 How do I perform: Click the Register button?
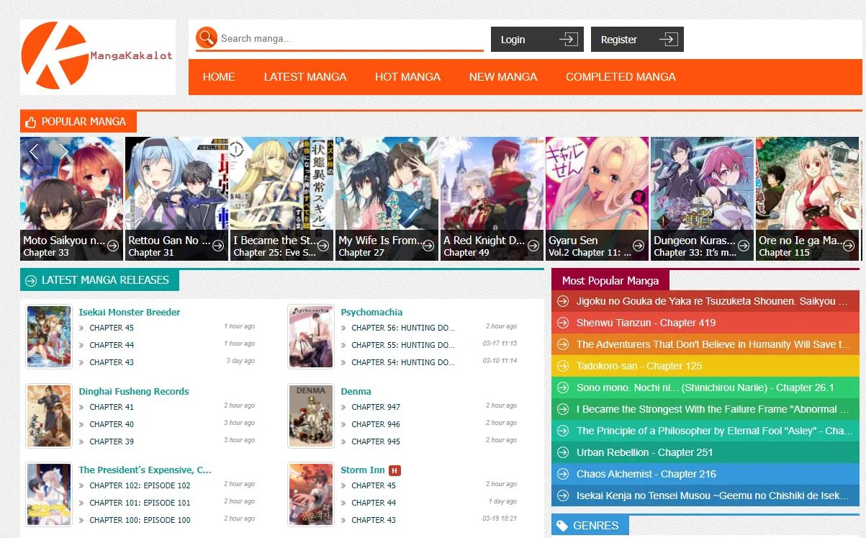pos(637,40)
